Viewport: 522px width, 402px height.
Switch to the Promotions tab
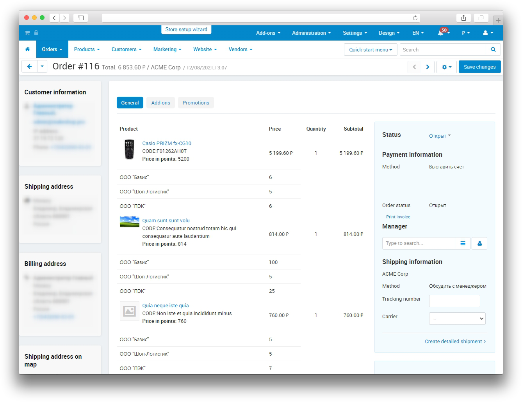[x=196, y=103]
